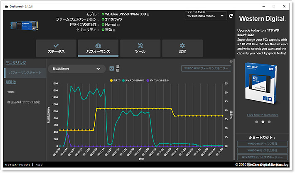Click firmware version 211070WD text
The height and width of the screenshot is (173, 295).
[113, 20]
